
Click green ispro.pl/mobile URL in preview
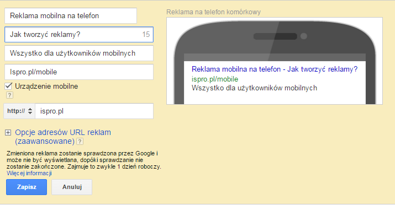(215, 79)
